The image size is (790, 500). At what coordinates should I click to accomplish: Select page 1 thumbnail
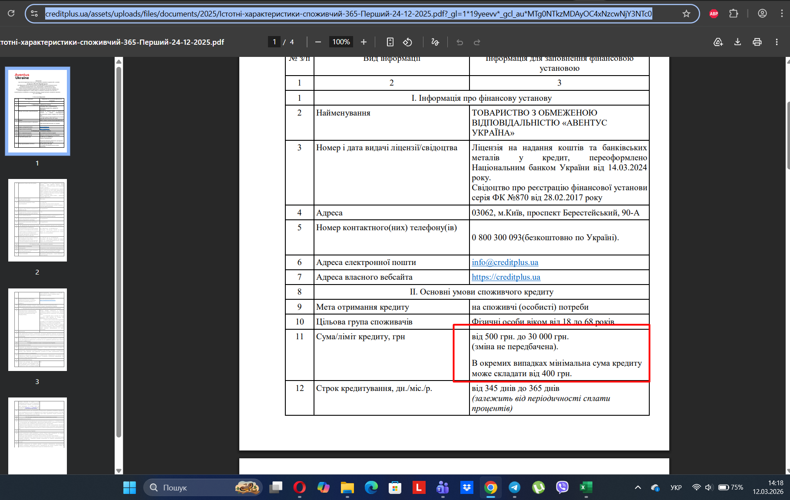tap(37, 111)
